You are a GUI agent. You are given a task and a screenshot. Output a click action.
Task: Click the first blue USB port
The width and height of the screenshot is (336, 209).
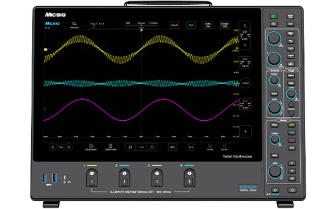coord(44,178)
